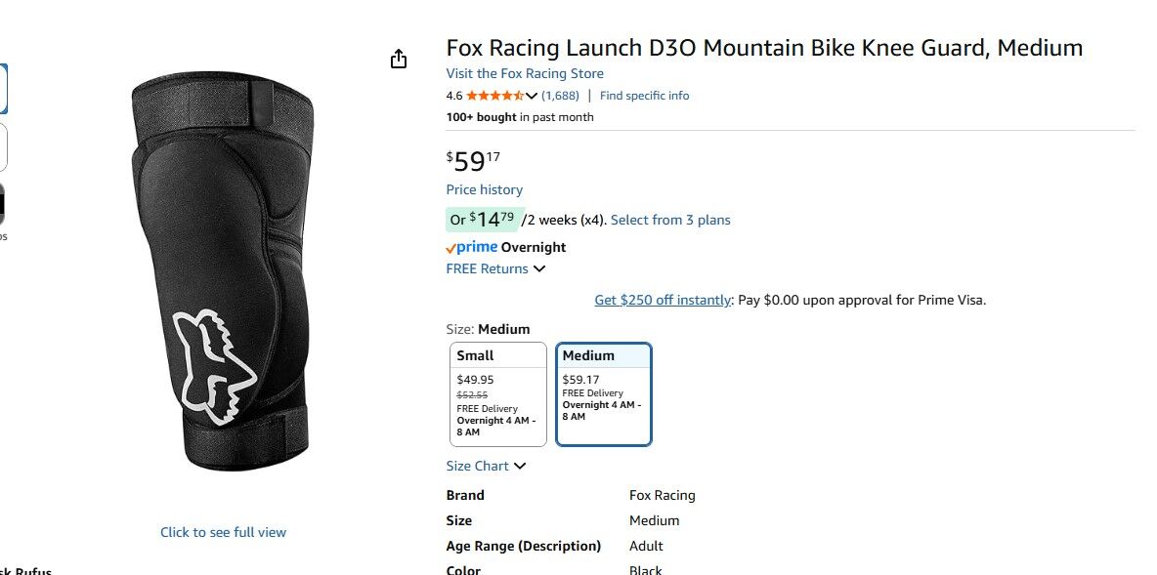Click the Click to see full view link

223,533
